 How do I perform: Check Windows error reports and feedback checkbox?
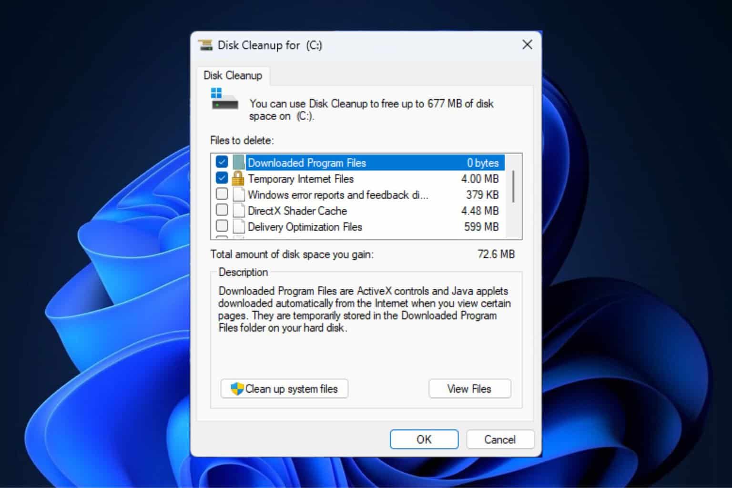click(222, 193)
